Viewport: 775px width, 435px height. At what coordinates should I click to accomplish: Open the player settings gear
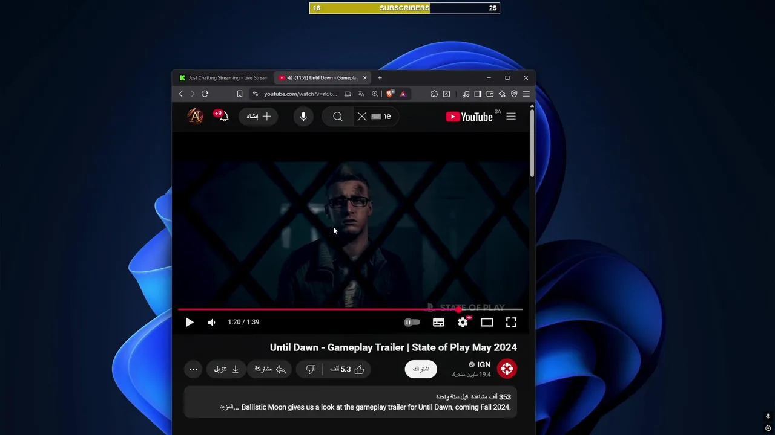pyautogui.click(x=463, y=323)
